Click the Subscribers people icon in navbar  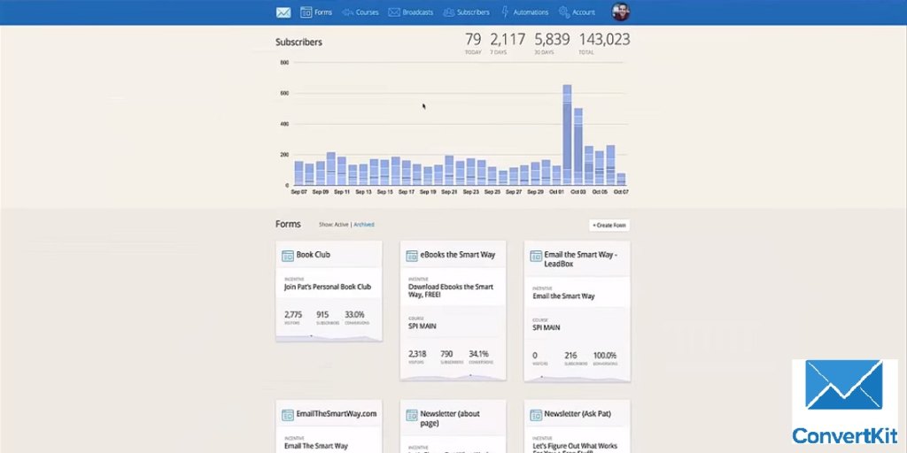click(448, 12)
